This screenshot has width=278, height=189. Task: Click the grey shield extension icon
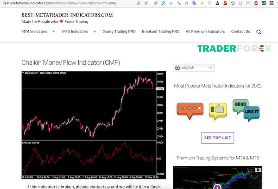pyautogui.click(x=210, y=3)
